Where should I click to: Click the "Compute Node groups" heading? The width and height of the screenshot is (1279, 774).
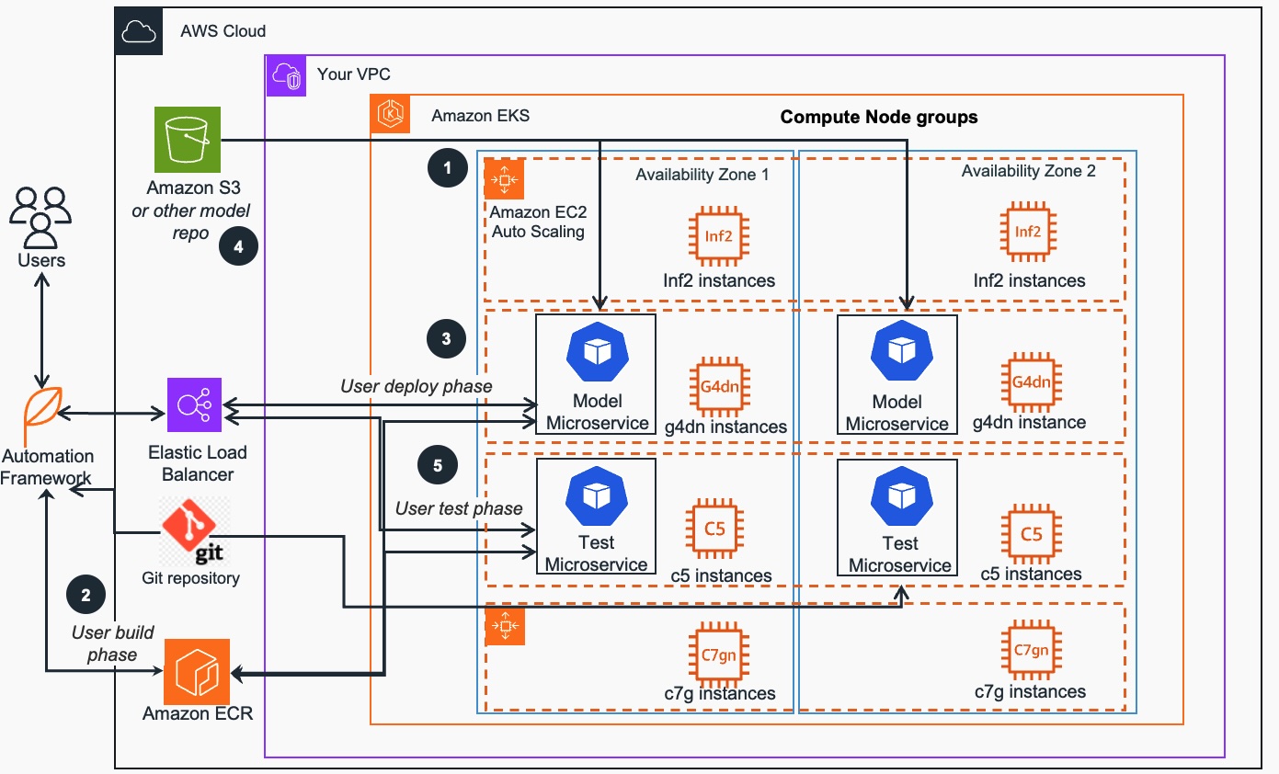(879, 117)
